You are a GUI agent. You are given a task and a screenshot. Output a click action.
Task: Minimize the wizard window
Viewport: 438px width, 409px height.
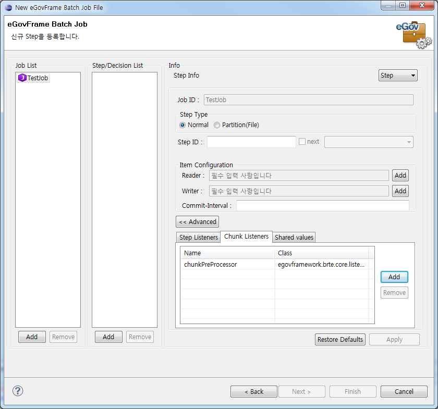coord(388,5)
